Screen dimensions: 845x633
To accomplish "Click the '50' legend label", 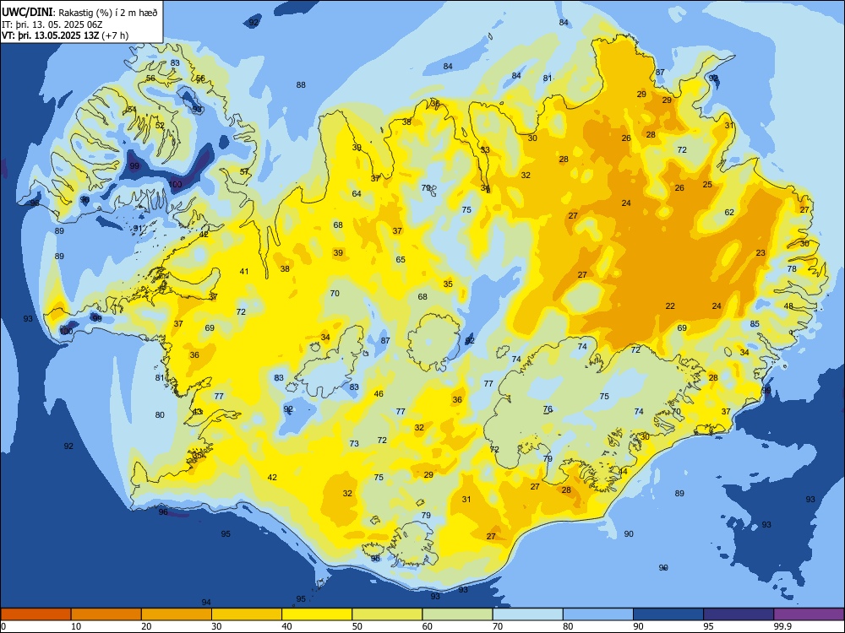I will (357, 626).
